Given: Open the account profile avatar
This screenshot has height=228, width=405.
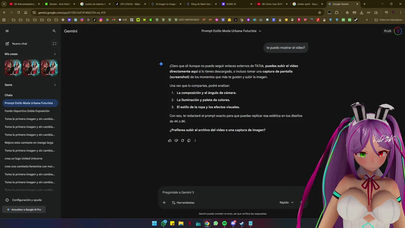Looking at the screenshot, I should pyautogui.click(x=398, y=31).
